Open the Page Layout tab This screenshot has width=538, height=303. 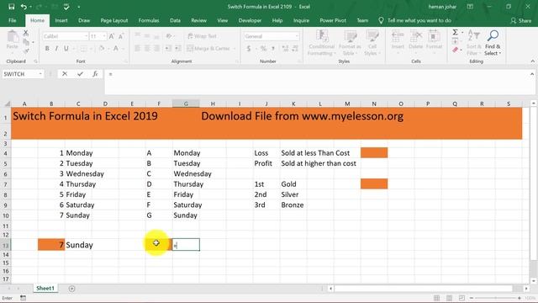coord(114,20)
